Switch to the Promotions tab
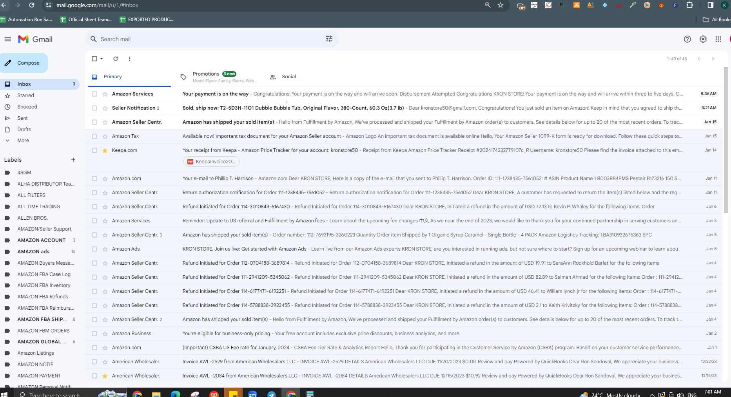This screenshot has height=397, width=731. click(219, 77)
